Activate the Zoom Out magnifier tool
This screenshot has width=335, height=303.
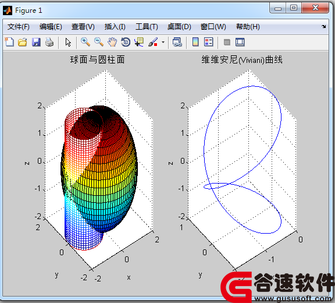pos(99,42)
